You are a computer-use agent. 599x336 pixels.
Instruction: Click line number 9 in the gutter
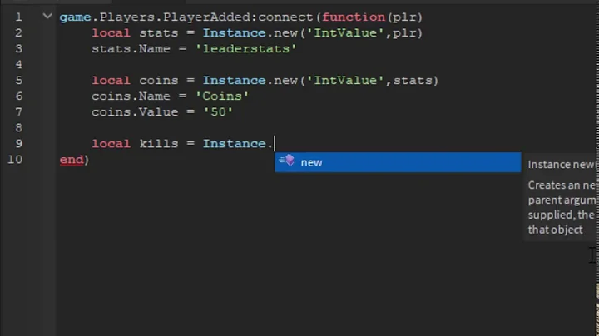[x=18, y=144]
